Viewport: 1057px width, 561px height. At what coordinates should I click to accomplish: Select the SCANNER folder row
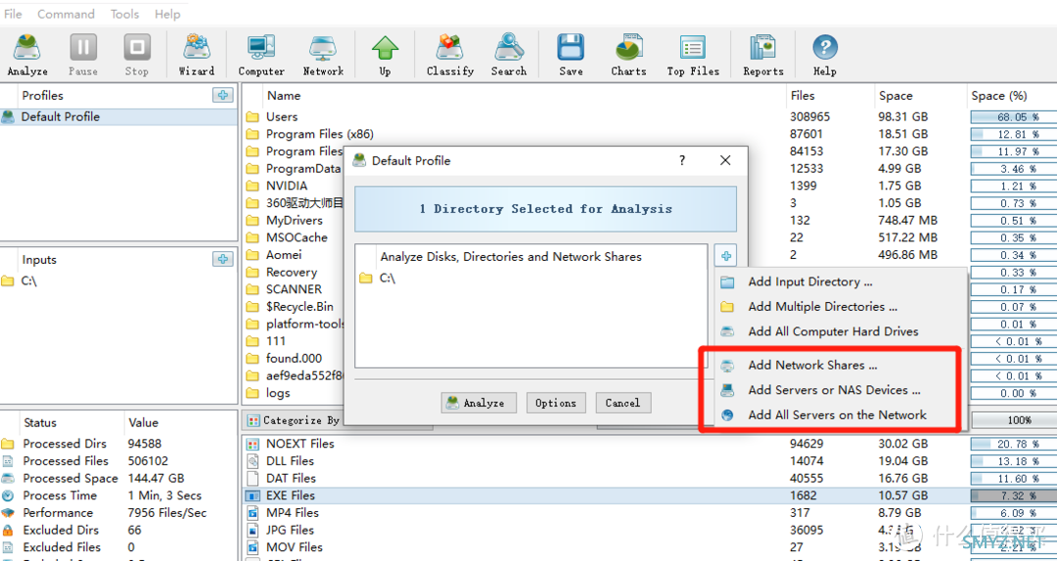coord(294,289)
